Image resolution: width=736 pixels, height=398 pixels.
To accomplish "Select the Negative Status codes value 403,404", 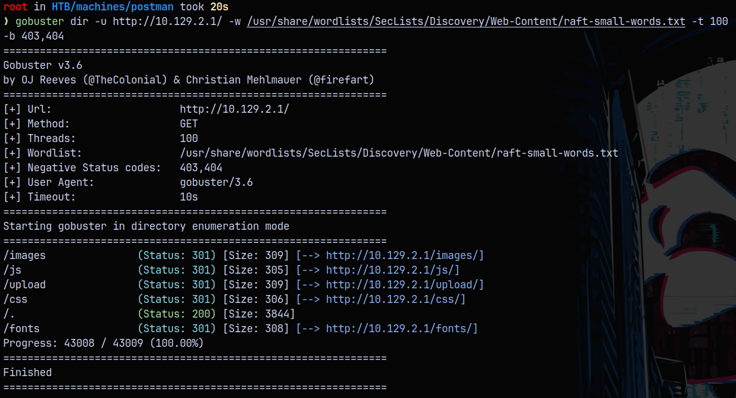I will click(201, 168).
